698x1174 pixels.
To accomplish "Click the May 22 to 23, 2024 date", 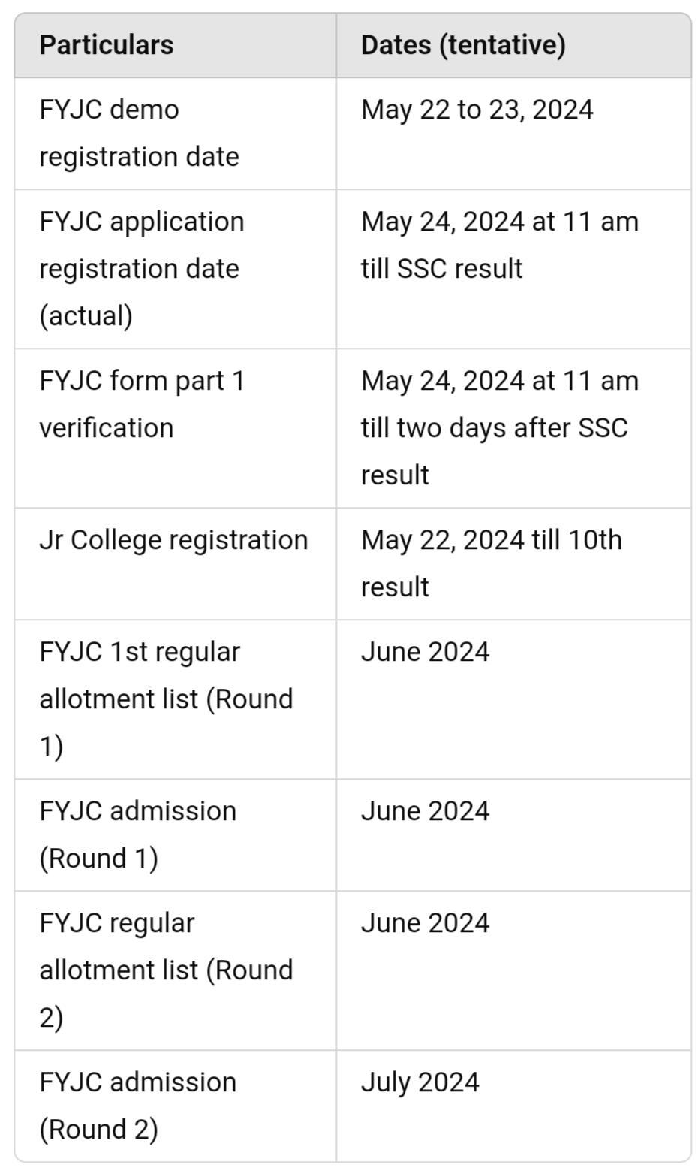I will (477, 110).
